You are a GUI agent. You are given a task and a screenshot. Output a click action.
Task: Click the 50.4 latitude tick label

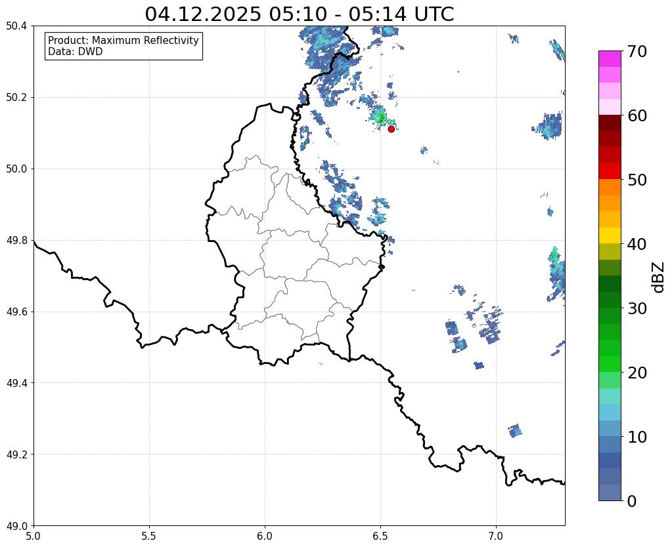[x=16, y=26]
